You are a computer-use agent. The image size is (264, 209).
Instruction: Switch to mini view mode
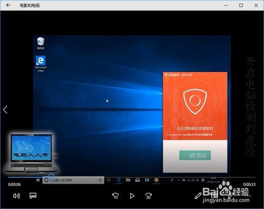click(x=214, y=195)
